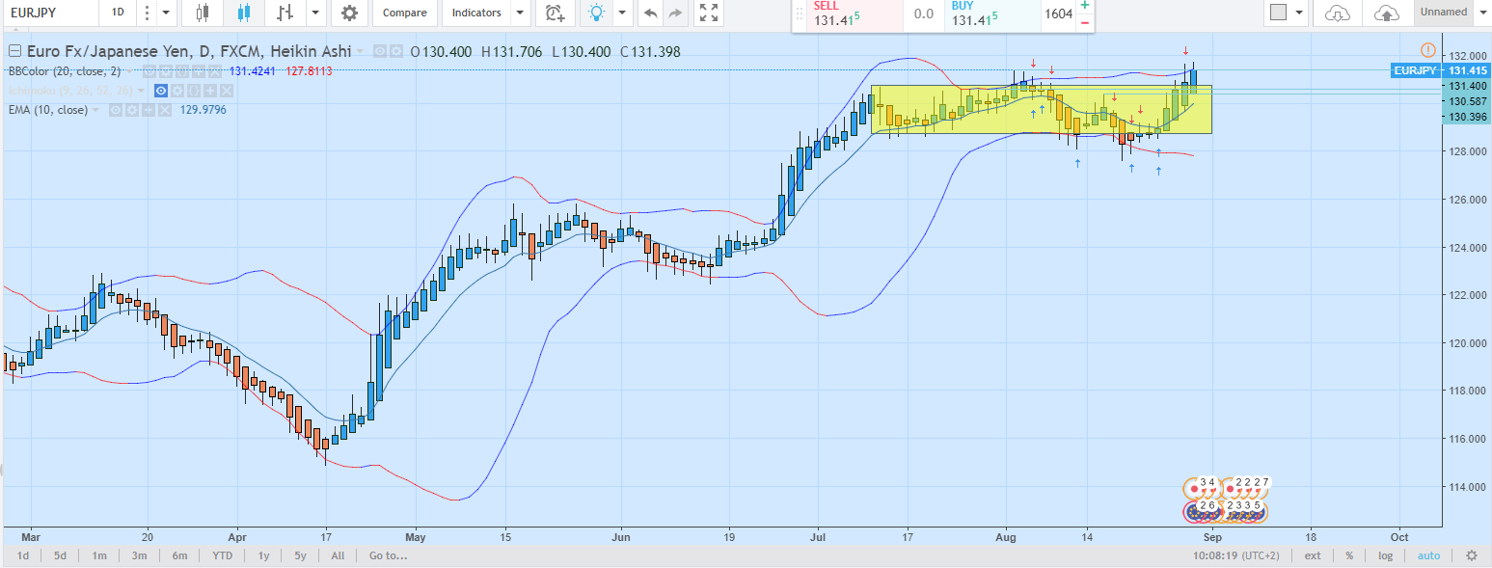Select the hollow candles chart style
The image size is (1492, 568).
pos(202,13)
